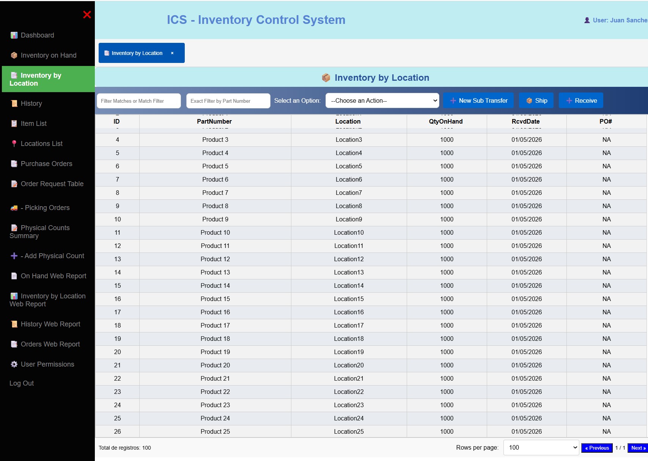
Task: Click the Locations List pin icon
Action: 14,144
